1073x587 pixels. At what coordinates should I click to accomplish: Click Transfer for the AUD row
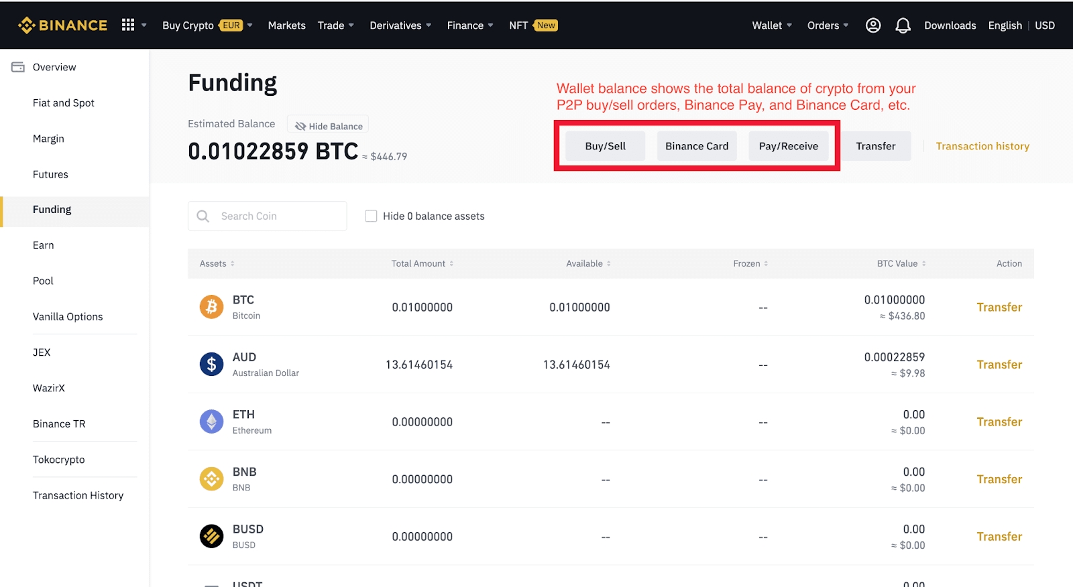point(999,365)
